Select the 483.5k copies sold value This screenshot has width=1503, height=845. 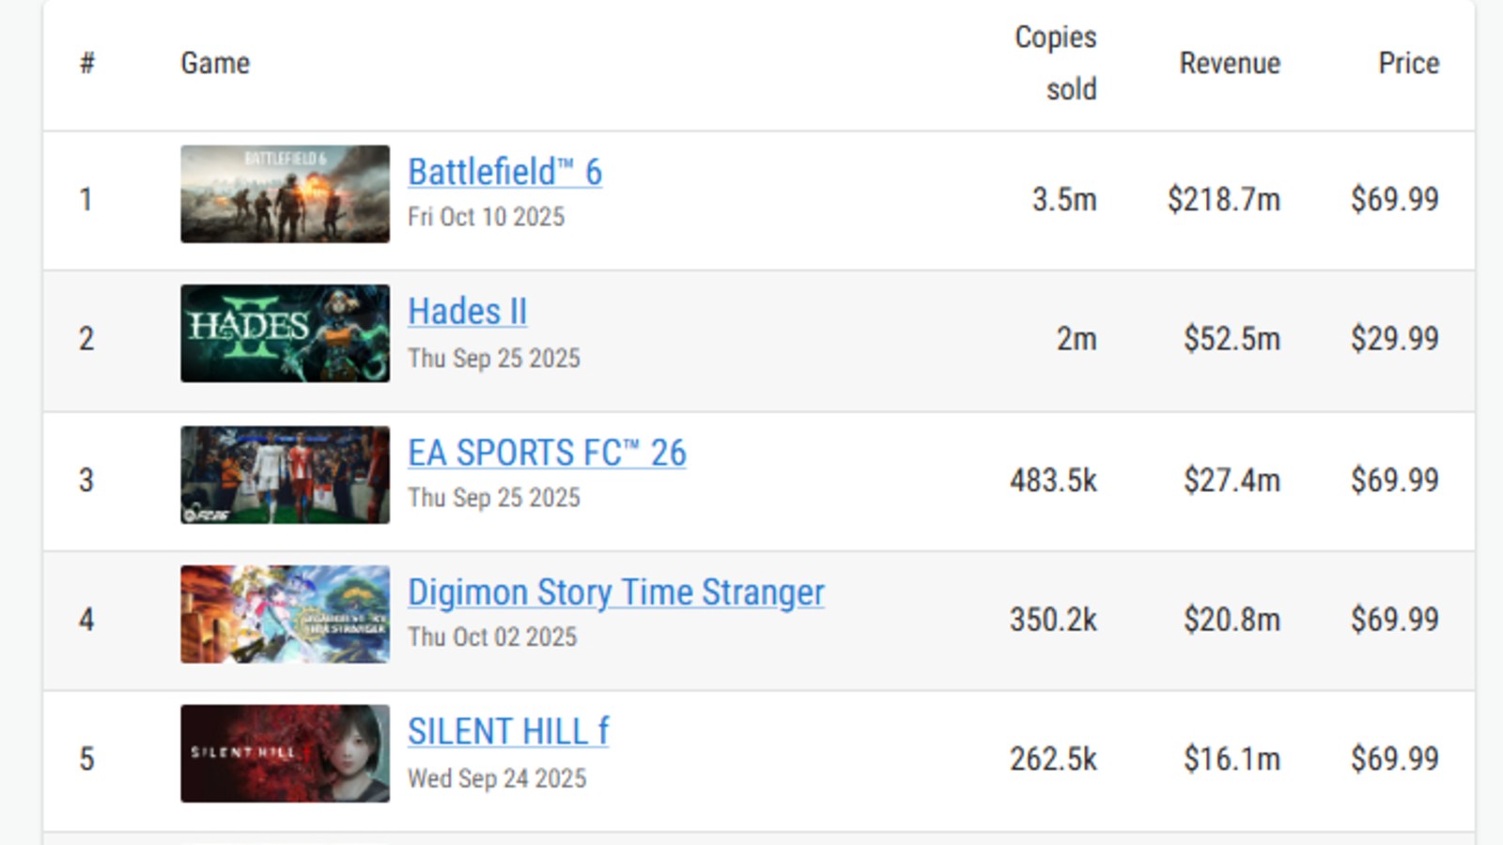click(1053, 480)
